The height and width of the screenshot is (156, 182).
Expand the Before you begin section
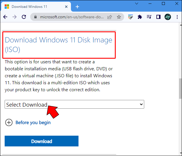(9, 122)
